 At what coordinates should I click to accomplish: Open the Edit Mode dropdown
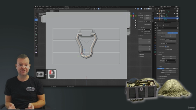pos(42,9)
